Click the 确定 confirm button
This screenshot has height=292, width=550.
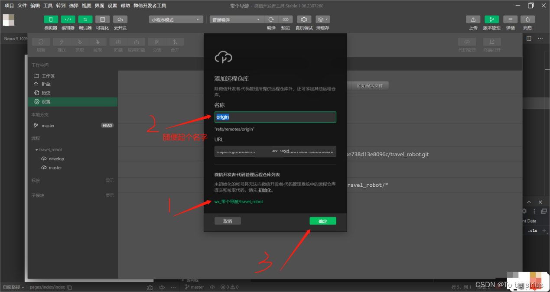pos(323,221)
